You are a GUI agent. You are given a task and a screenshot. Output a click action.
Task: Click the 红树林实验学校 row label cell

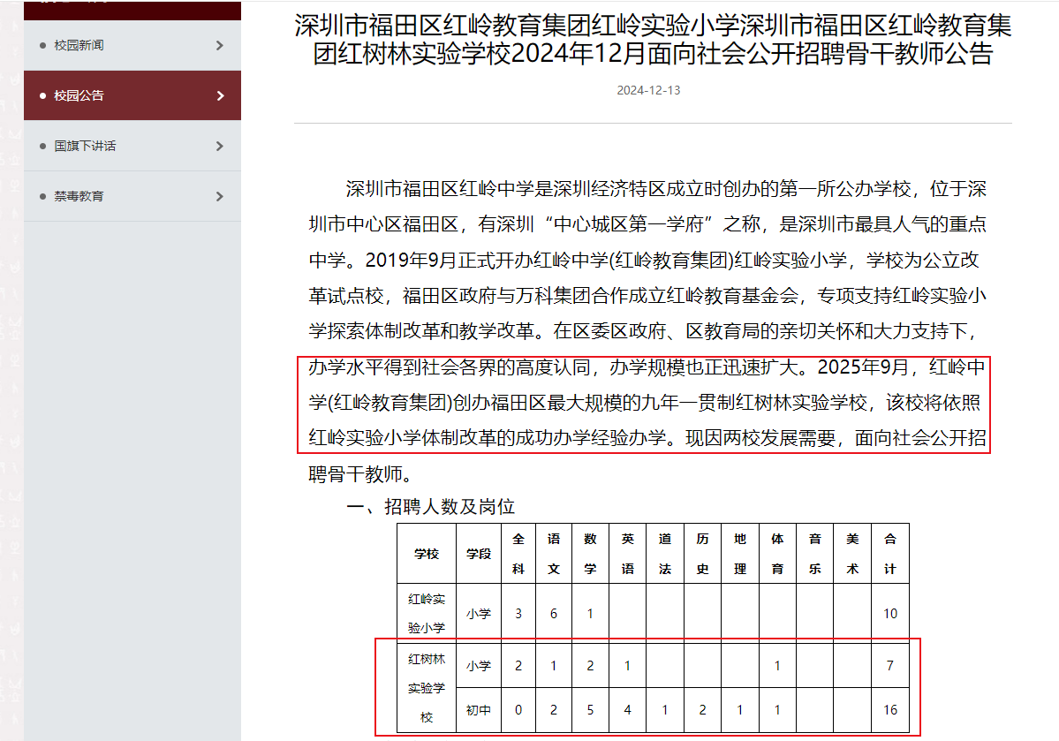click(x=427, y=688)
